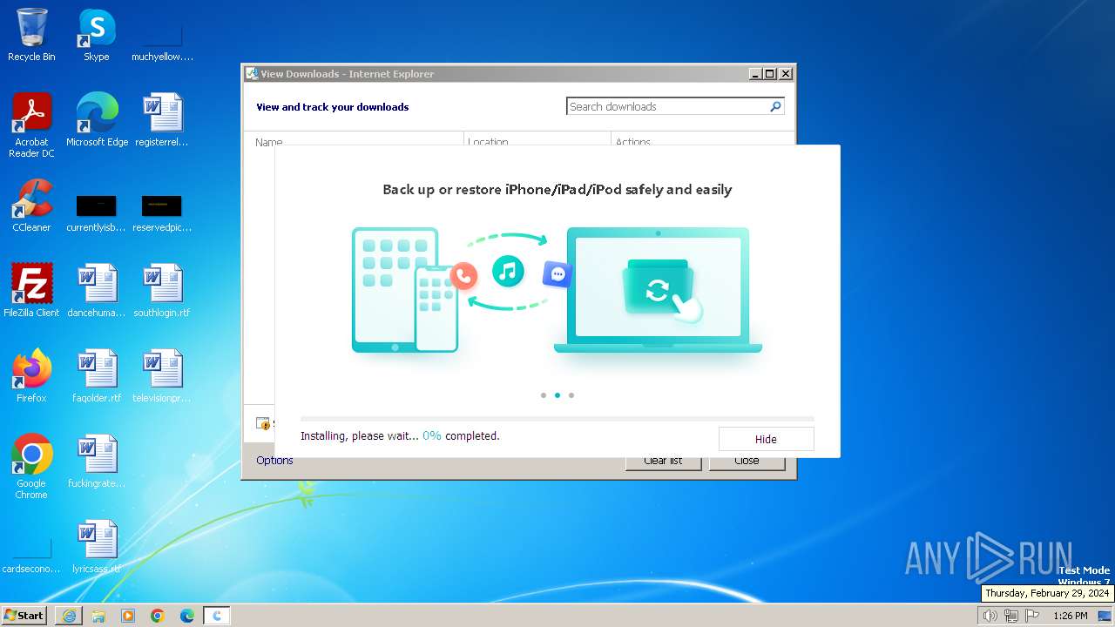Open Microsoft Edge desktop shortcut
This screenshot has width=1115, height=627.
click(97, 120)
